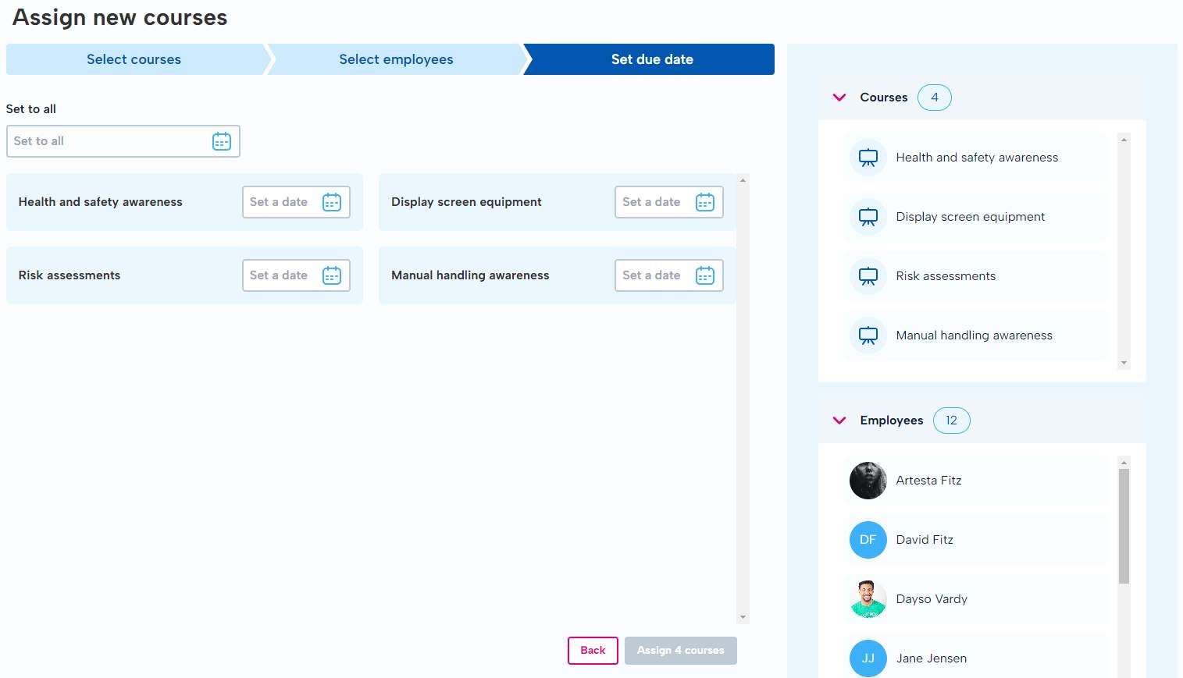1183x678 pixels.
Task: Switch to the Select employees step
Action: point(395,59)
